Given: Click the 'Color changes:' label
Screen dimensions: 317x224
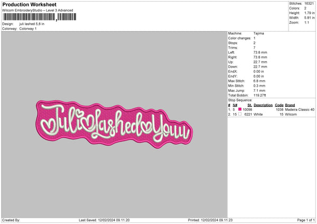Looking at the screenshot, I should point(239,38).
